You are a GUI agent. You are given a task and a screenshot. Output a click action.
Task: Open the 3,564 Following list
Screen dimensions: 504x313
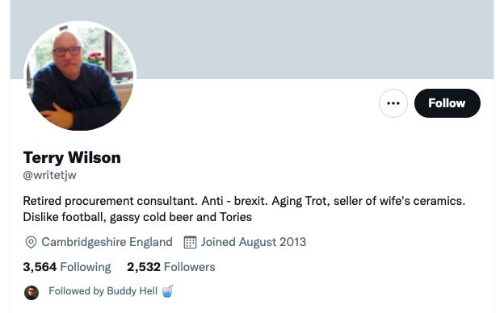67,267
